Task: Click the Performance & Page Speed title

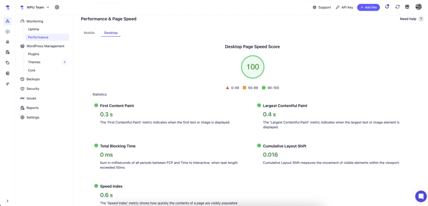Action: pos(109,19)
